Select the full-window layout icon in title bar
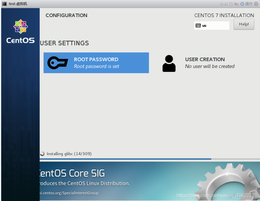 [231, 4]
